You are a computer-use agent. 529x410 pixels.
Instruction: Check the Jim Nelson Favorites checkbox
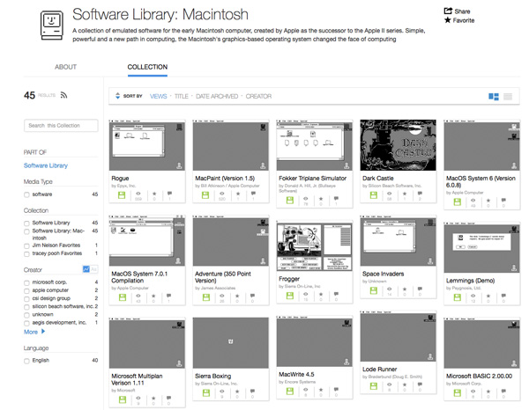click(x=26, y=245)
